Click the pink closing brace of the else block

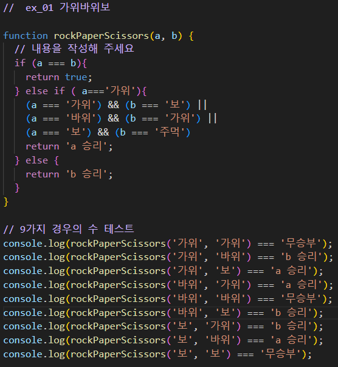(17, 188)
